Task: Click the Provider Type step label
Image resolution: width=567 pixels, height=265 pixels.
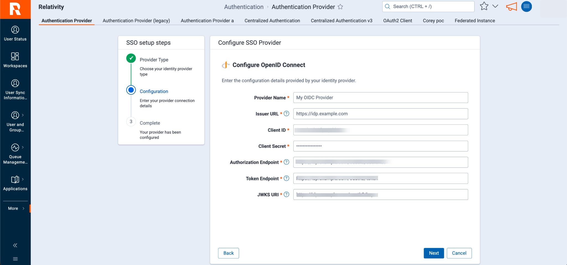Action: pos(154,60)
